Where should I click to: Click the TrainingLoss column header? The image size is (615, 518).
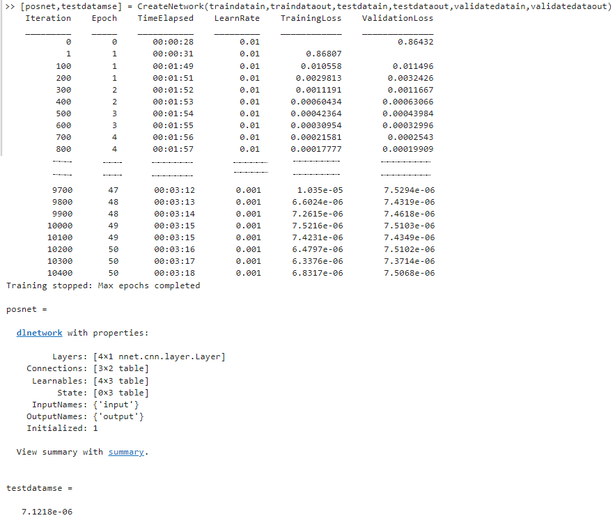click(x=311, y=18)
